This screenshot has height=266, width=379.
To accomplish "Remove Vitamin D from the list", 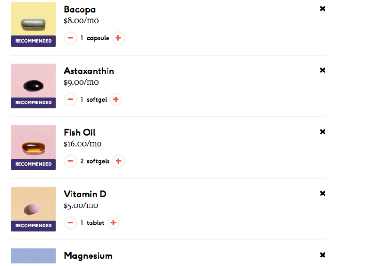I will [x=323, y=193].
